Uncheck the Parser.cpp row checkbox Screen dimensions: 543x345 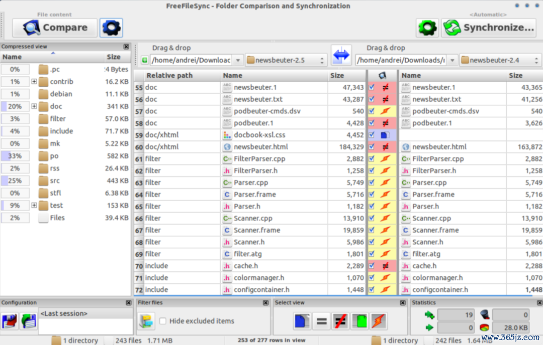[372, 183]
